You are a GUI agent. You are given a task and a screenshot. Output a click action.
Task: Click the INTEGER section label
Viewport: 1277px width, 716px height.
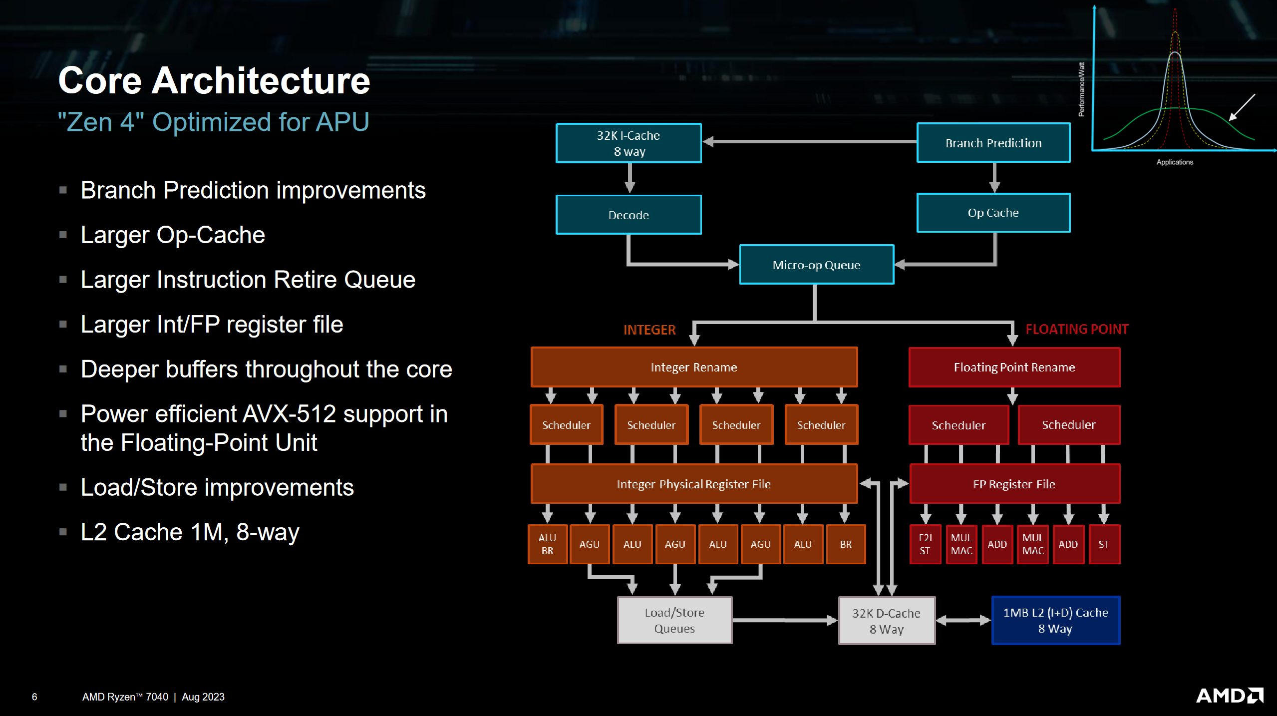[x=649, y=330]
